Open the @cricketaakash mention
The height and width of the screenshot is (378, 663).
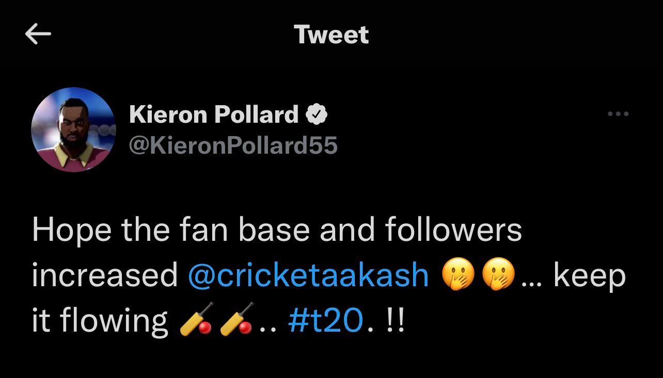[308, 275]
